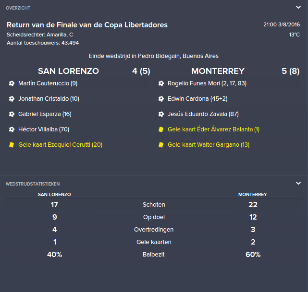Open referee Amarilla, C profile
This screenshot has height=292, width=308.
pos(60,35)
